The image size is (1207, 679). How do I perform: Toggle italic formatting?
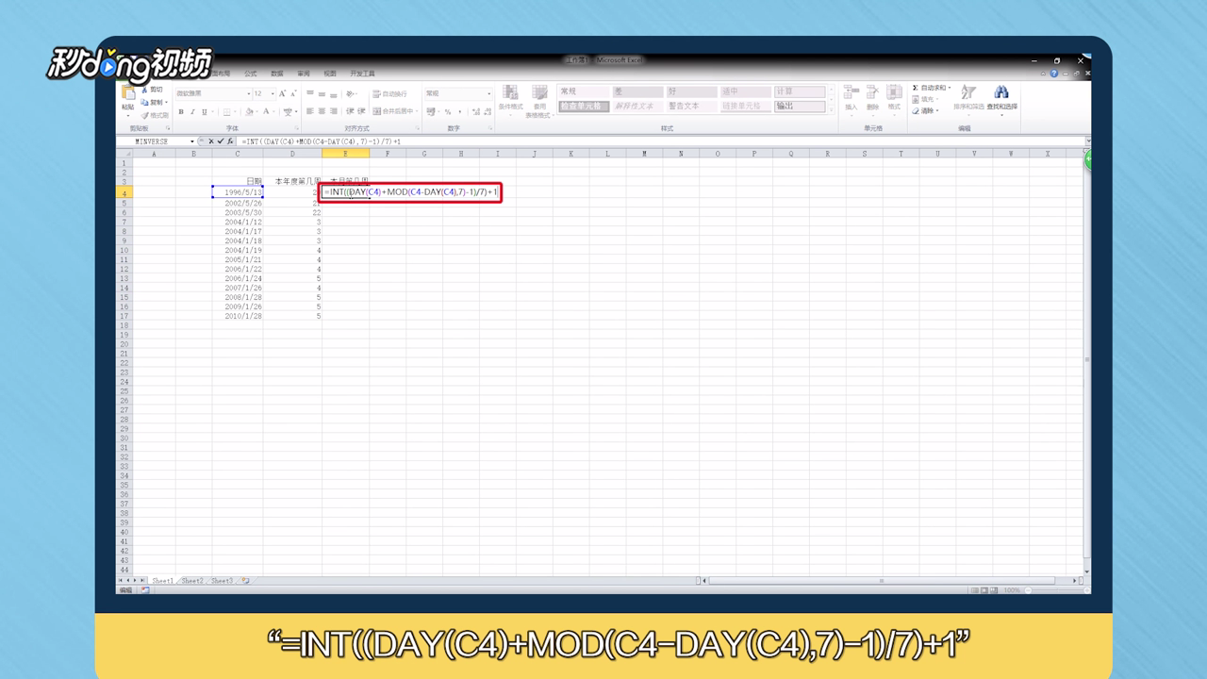pyautogui.click(x=192, y=111)
